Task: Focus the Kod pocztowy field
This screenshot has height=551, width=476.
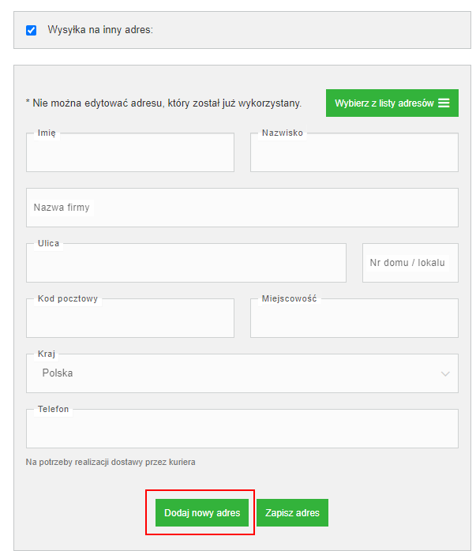Action: (130, 318)
